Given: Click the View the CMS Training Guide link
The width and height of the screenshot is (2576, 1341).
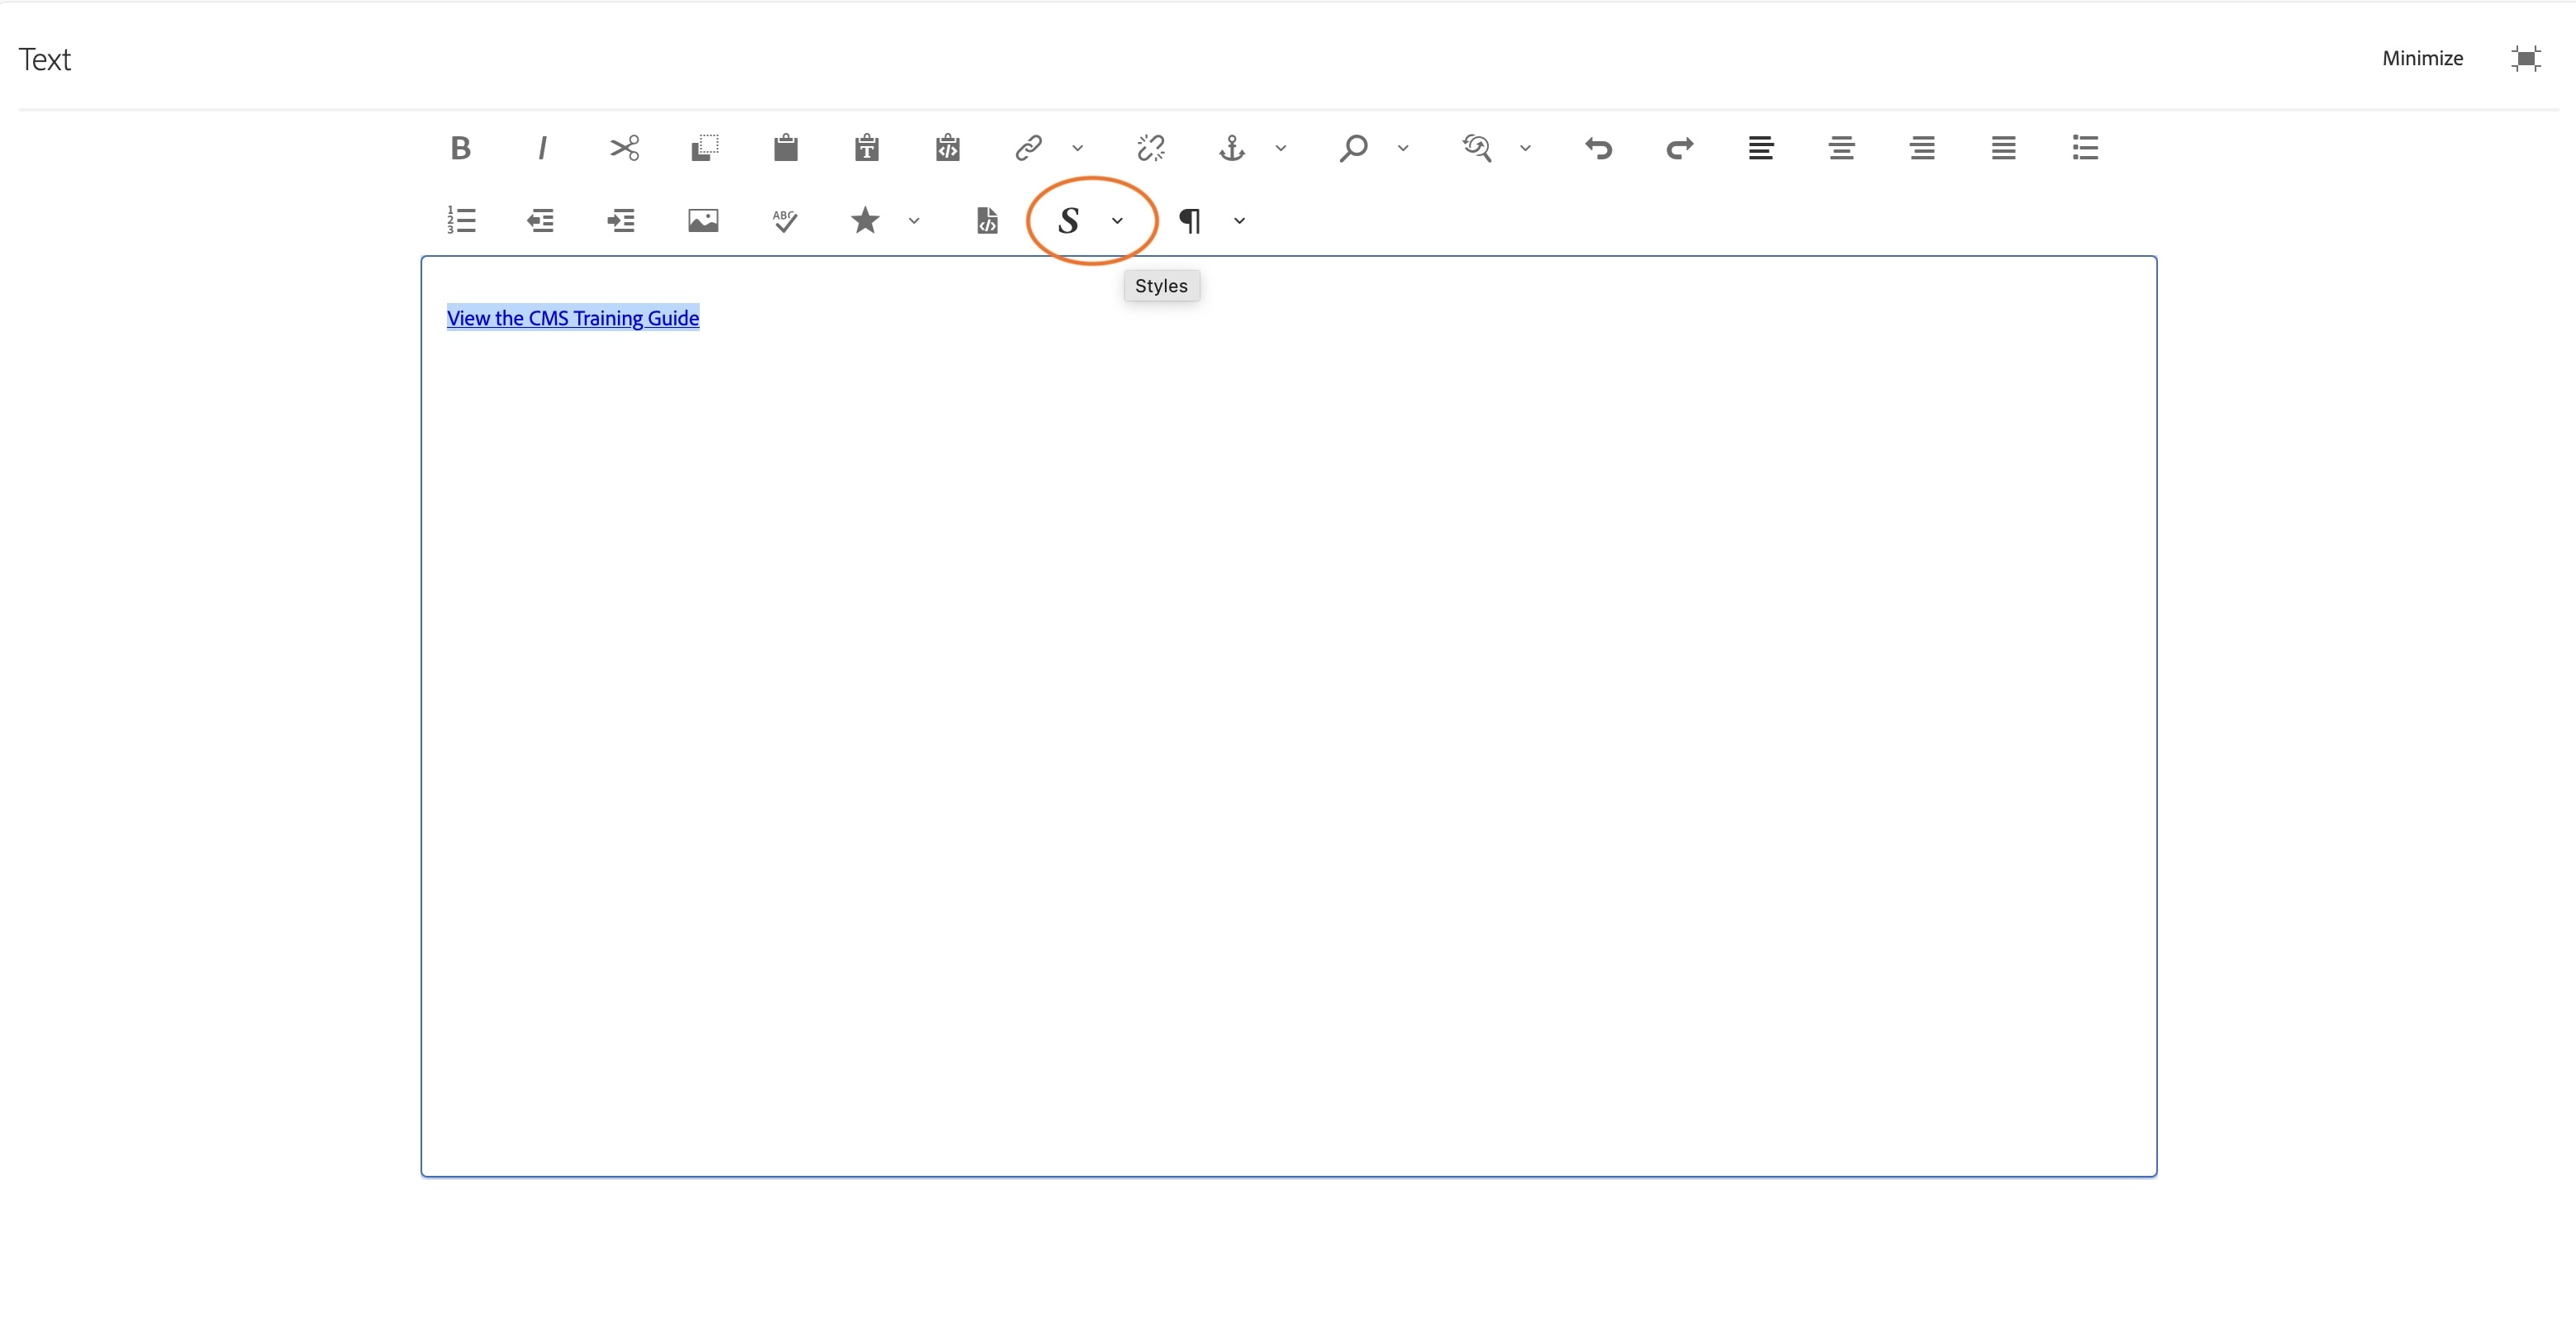Looking at the screenshot, I should (x=573, y=318).
